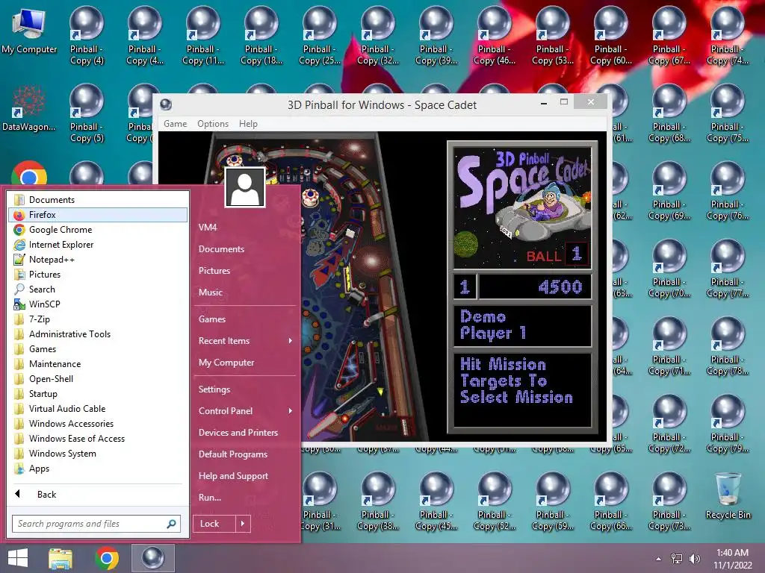Select the Pinball - Copy (75) desktop icon

click(x=728, y=113)
